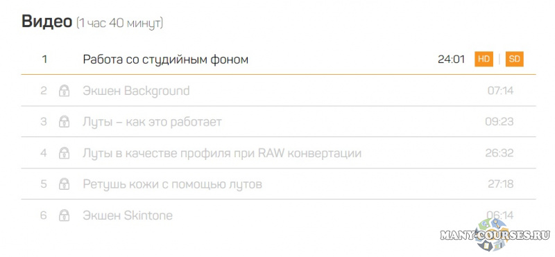Click the 27:18 duration label

tap(500, 184)
